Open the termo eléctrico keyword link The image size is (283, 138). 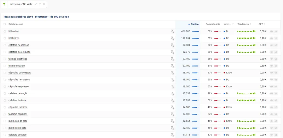coord(17,66)
